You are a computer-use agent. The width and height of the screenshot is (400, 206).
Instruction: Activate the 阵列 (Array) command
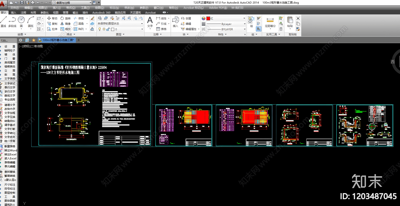tap(79, 29)
